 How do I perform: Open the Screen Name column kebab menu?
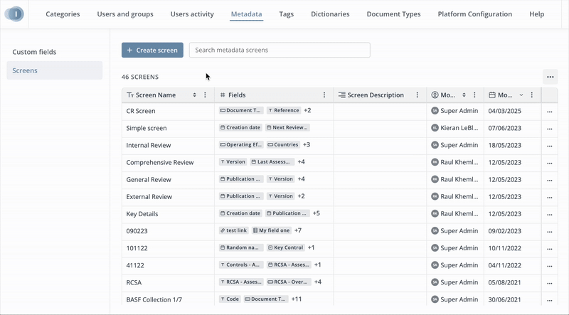[x=206, y=95]
